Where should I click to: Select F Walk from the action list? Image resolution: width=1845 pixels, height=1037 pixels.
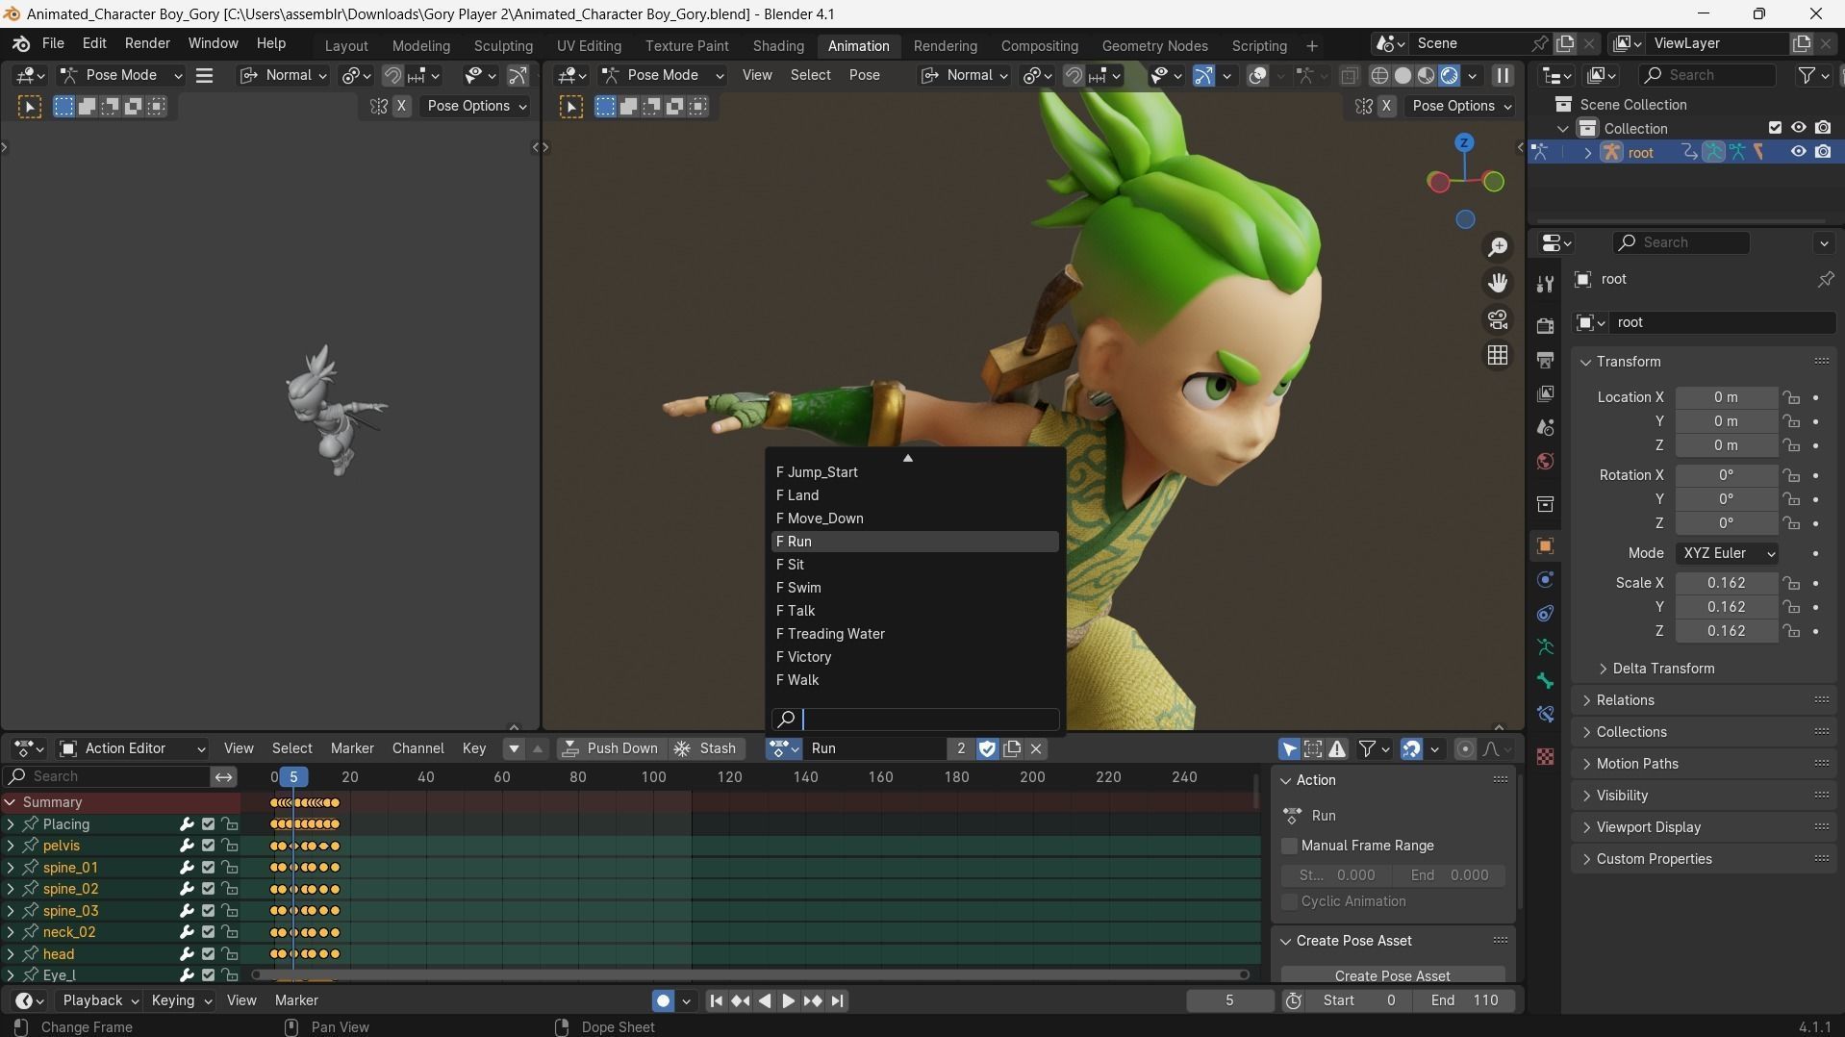click(915, 680)
